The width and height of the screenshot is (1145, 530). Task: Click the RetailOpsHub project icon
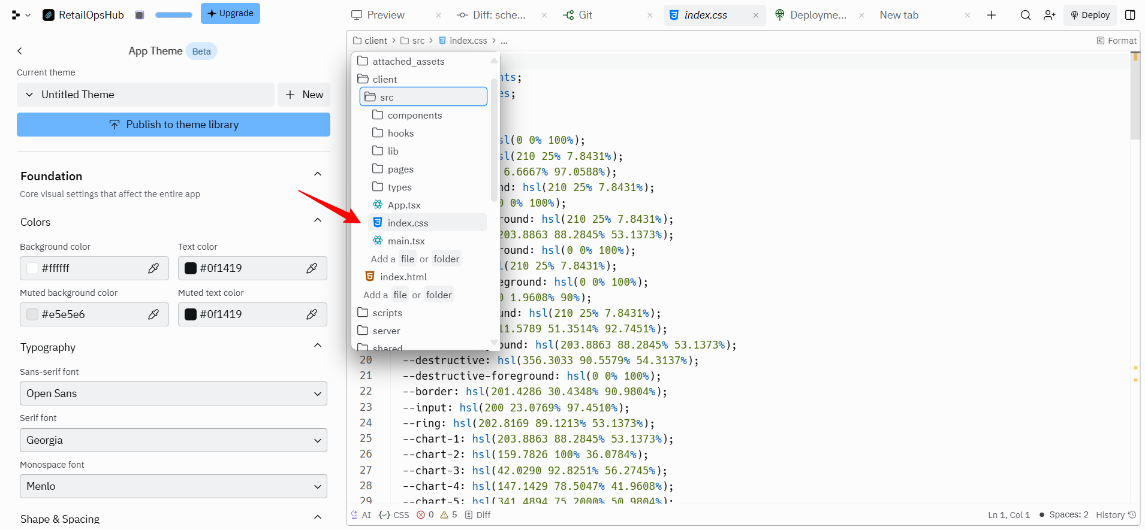(x=49, y=15)
